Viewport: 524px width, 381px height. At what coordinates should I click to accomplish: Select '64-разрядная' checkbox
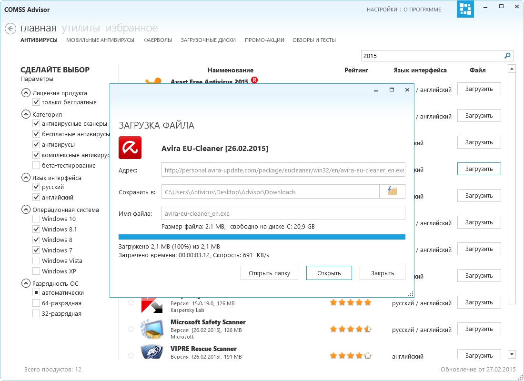pyautogui.click(x=36, y=303)
